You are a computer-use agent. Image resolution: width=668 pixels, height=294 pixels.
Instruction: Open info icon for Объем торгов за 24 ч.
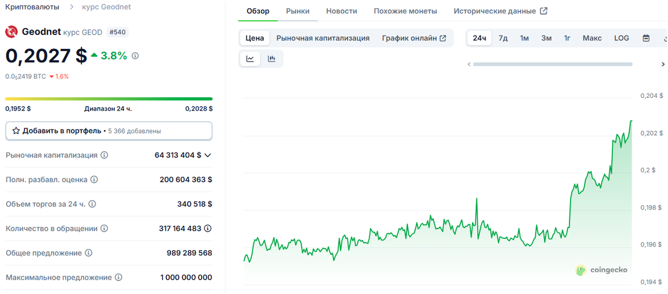coord(92,205)
